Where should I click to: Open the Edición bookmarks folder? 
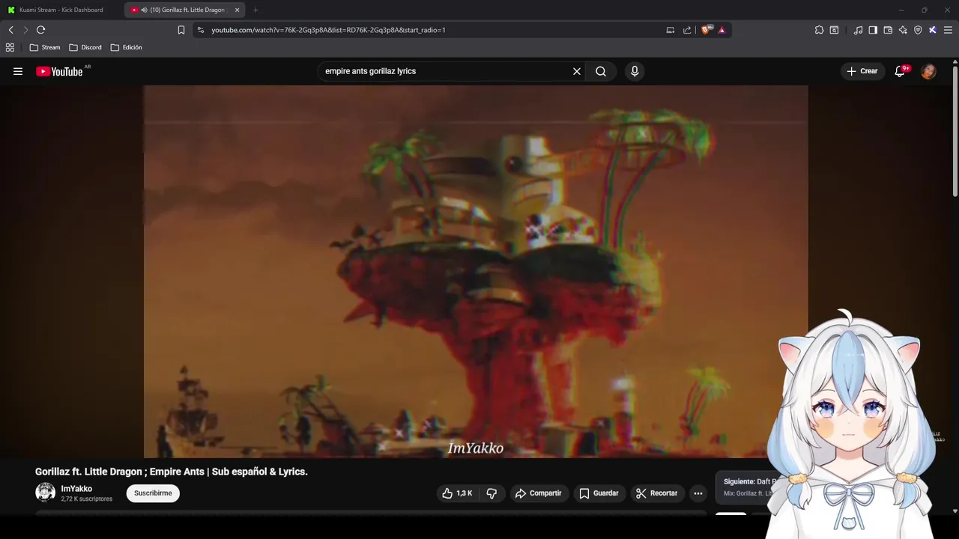(x=126, y=47)
